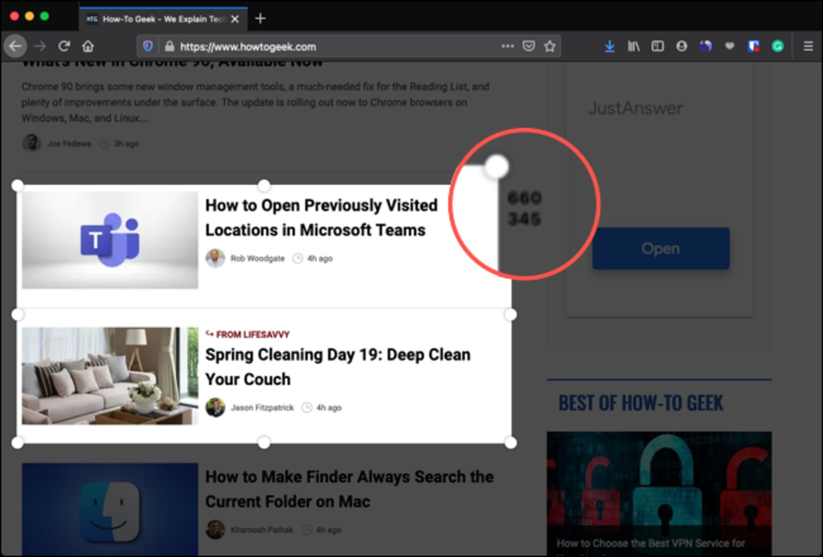
Task: Click the JustAnswer ad title
Action: coord(635,108)
